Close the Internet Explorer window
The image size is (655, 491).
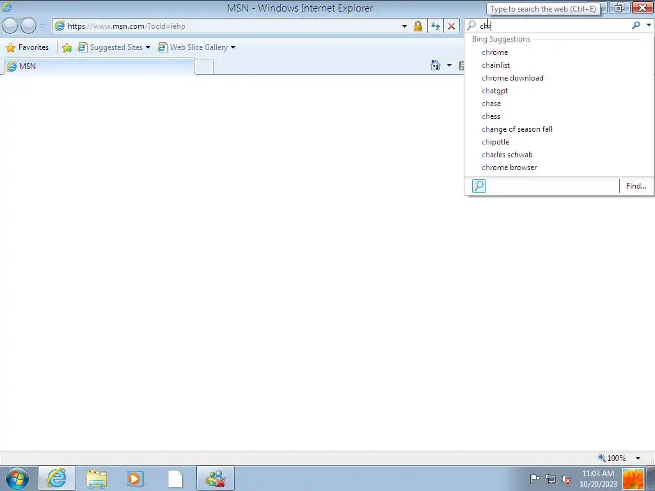pos(642,8)
